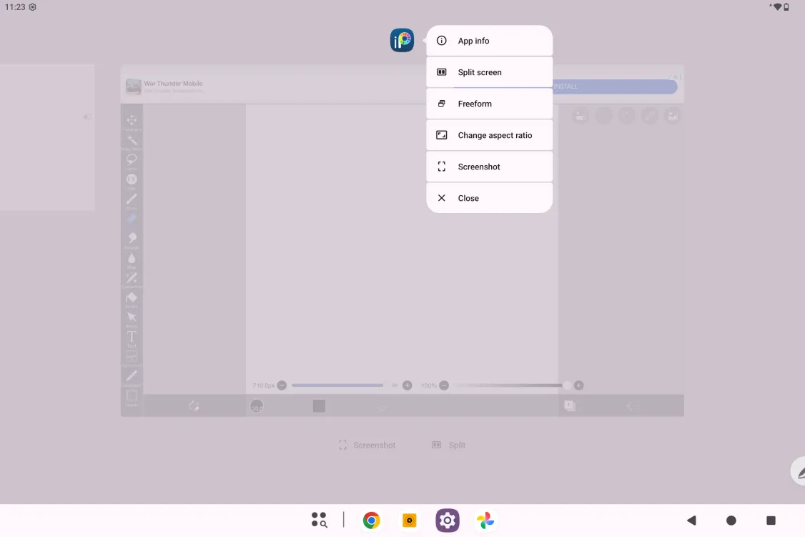Select Split screen menu option
805x537 pixels.
click(x=489, y=72)
